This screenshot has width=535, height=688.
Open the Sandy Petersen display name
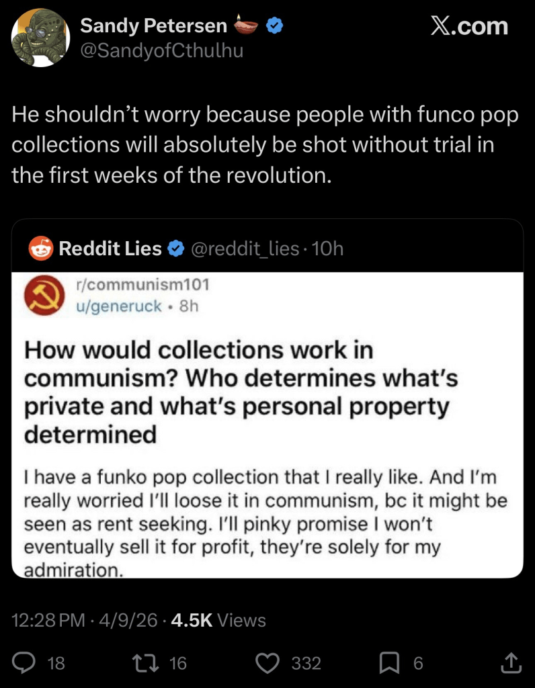[x=153, y=26]
